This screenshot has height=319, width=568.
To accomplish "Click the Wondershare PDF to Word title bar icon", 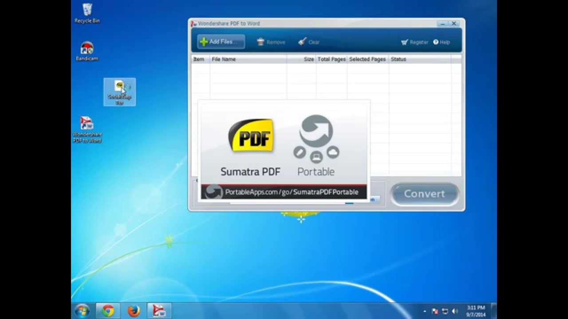I will 194,23.
